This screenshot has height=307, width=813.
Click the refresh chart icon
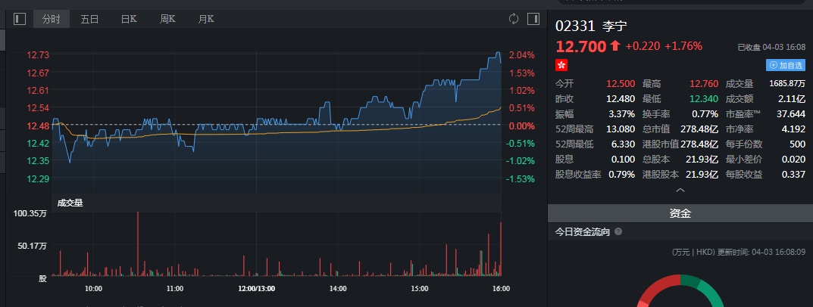(514, 19)
